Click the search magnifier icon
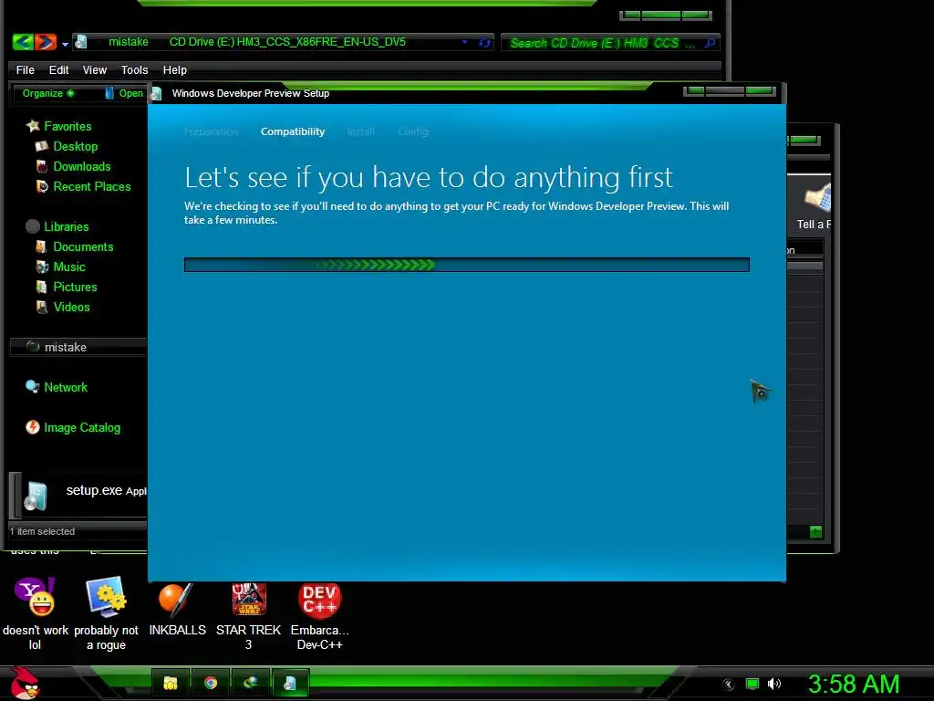Screen dimensions: 934x701 click(710, 43)
